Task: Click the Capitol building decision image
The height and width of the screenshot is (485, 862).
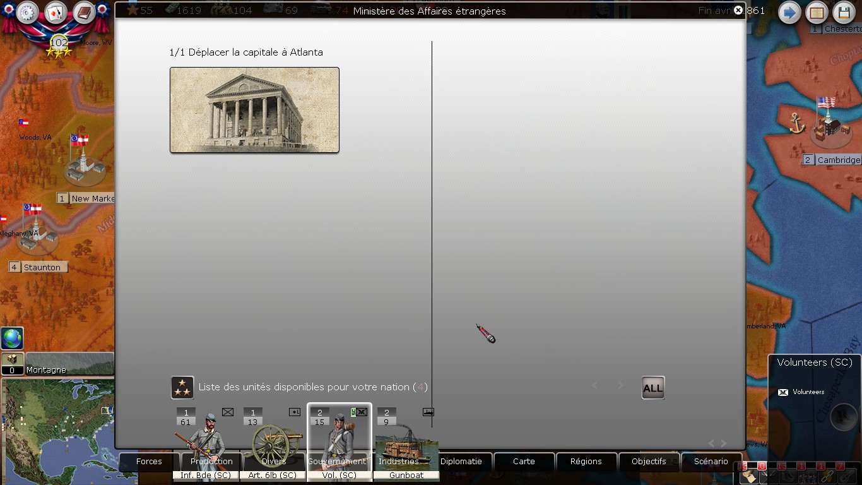Action: pos(254,110)
